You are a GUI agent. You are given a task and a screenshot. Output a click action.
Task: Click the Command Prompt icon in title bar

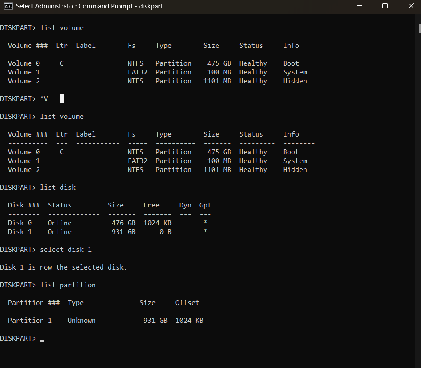click(x=8, y=6)
